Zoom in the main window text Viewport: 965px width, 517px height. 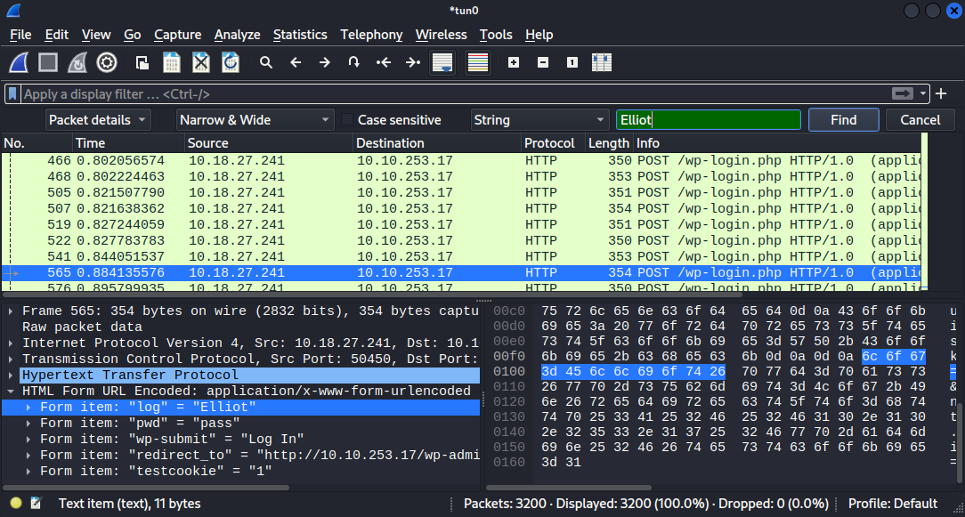click(x=514, y=62)
